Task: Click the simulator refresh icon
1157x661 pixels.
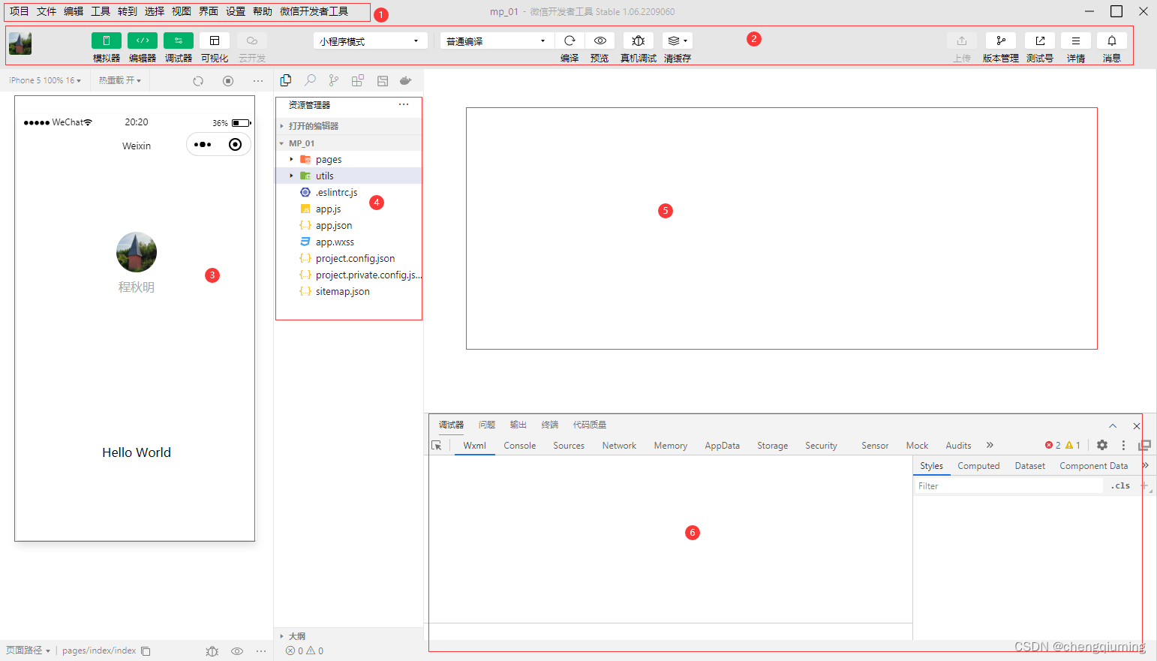Action: pos(198,81)
